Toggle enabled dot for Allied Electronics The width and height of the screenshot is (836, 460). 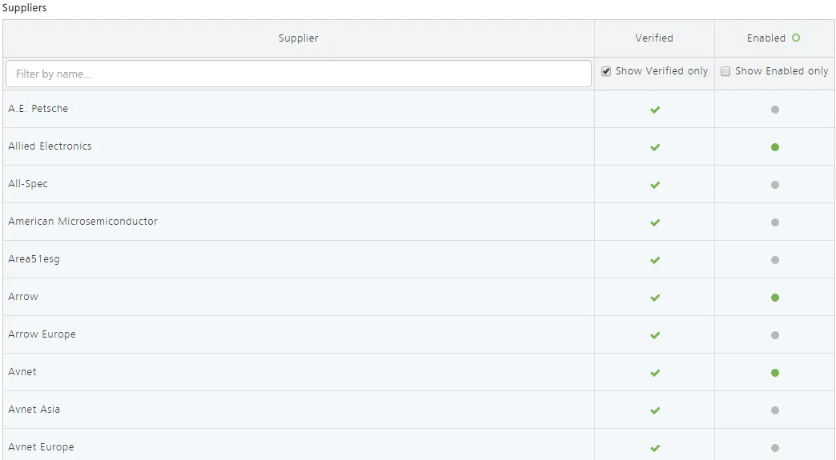pos(775,147)
